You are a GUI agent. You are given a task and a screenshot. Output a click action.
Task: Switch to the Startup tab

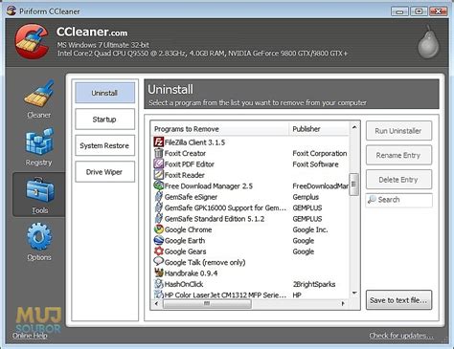click(104, 120)
